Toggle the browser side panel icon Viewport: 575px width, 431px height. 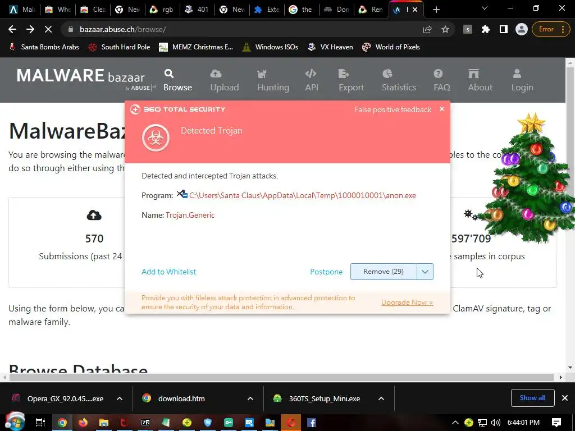(504, 29)
